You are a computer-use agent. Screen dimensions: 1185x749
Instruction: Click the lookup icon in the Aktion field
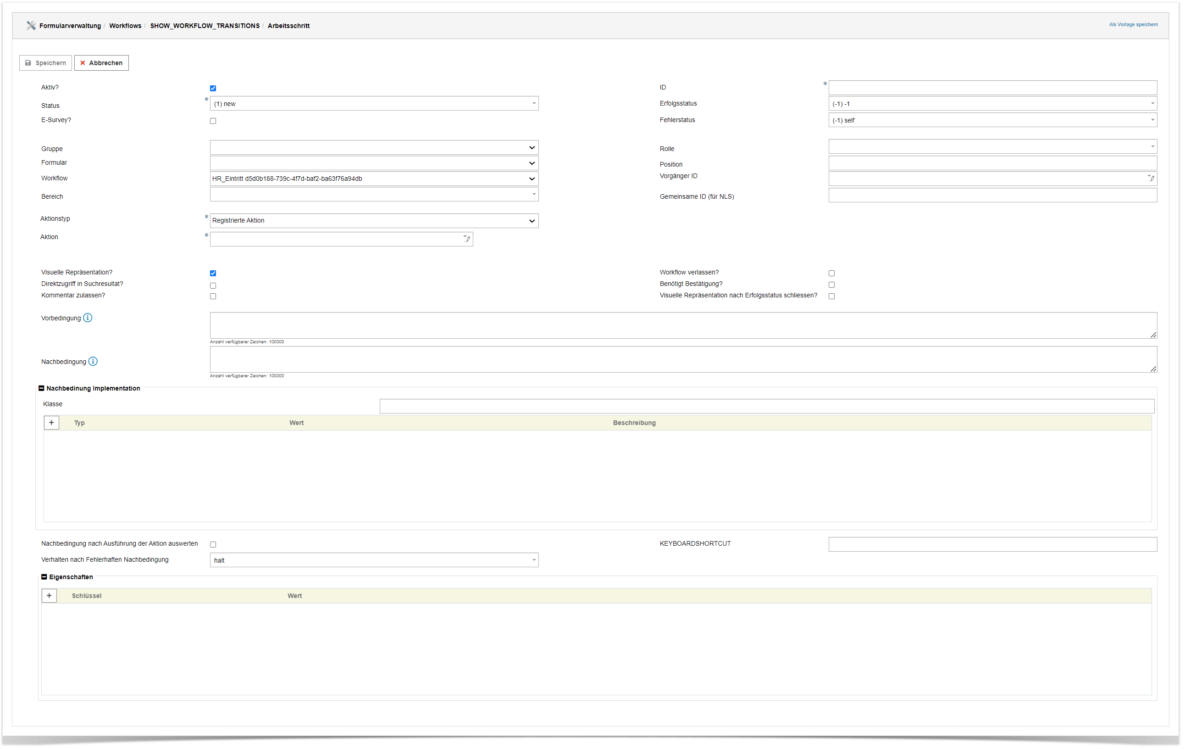point(466,239)
